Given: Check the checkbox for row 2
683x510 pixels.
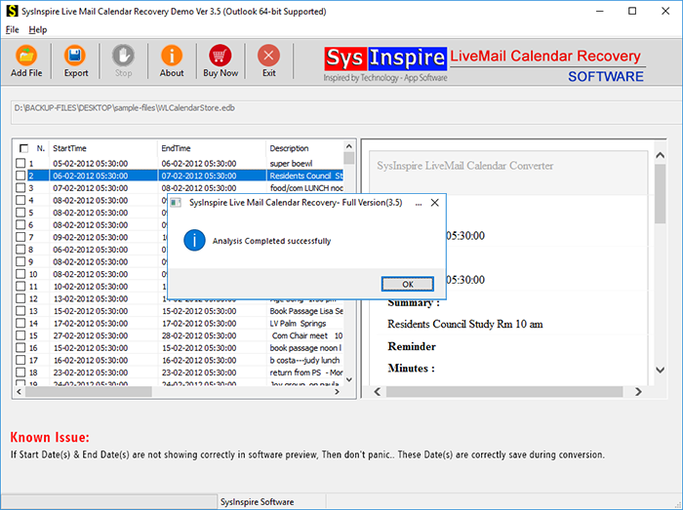Looking at the screenshot, I should (20, 176).
